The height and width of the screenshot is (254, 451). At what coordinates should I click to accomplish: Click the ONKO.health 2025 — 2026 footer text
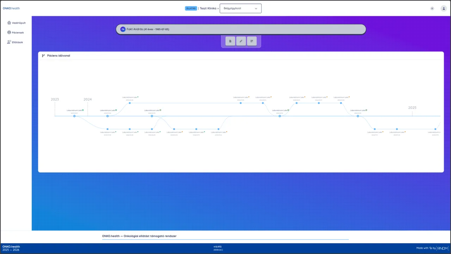(11, 248)
